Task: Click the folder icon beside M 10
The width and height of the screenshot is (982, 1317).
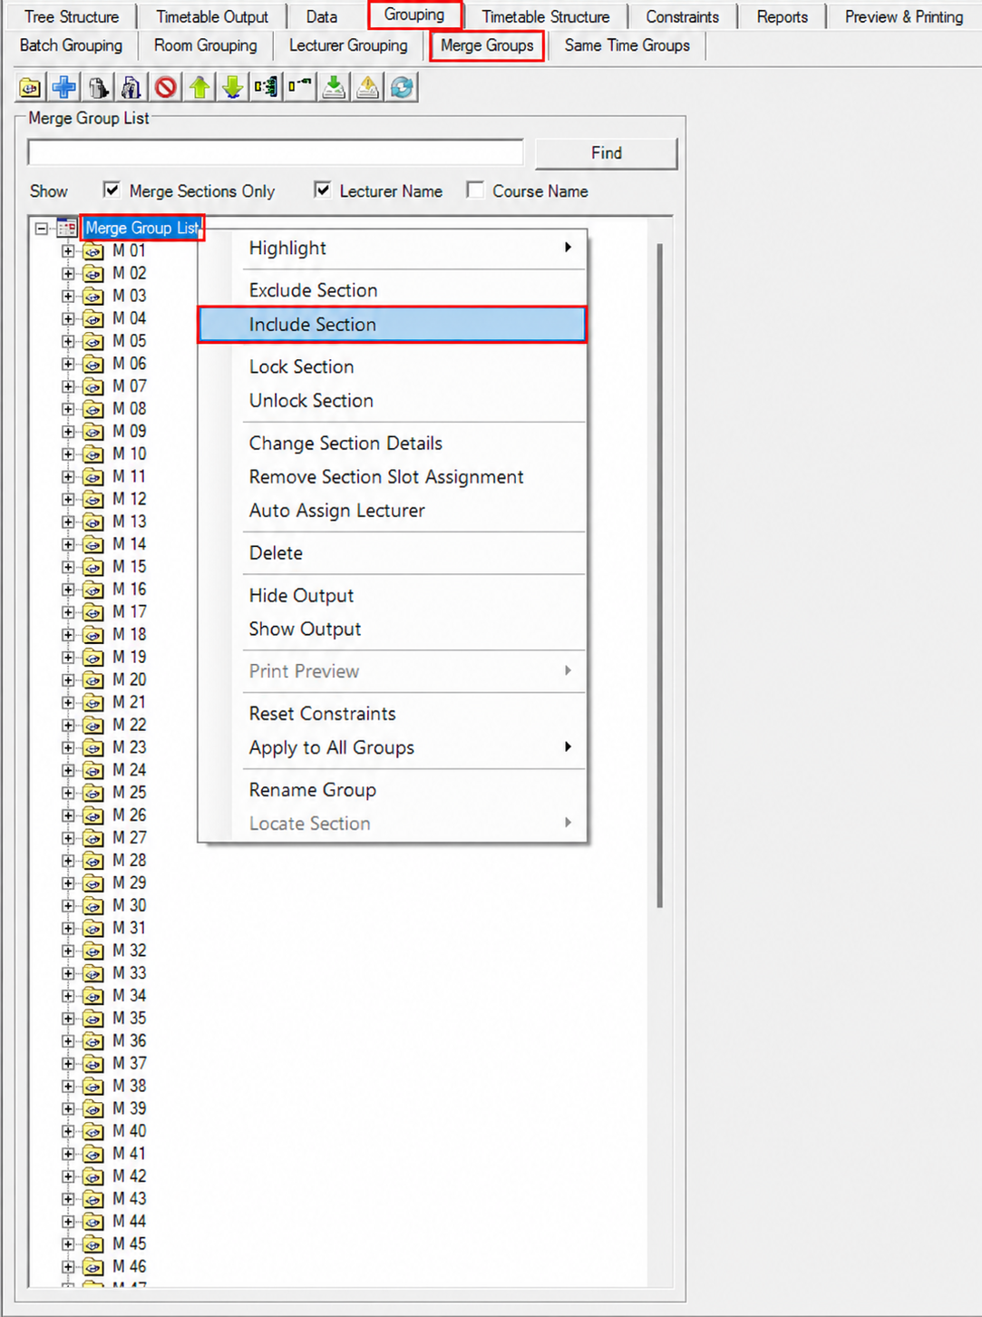Action: tap(93, 454)
